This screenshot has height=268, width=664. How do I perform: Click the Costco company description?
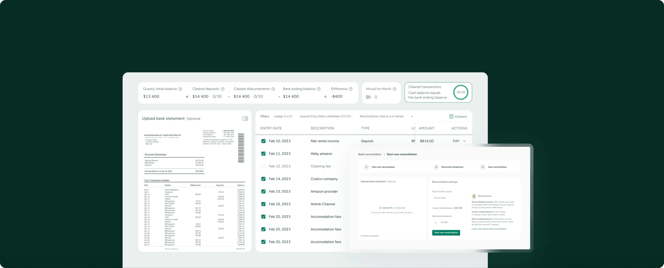pyautogui.click(x=324, y=179)
